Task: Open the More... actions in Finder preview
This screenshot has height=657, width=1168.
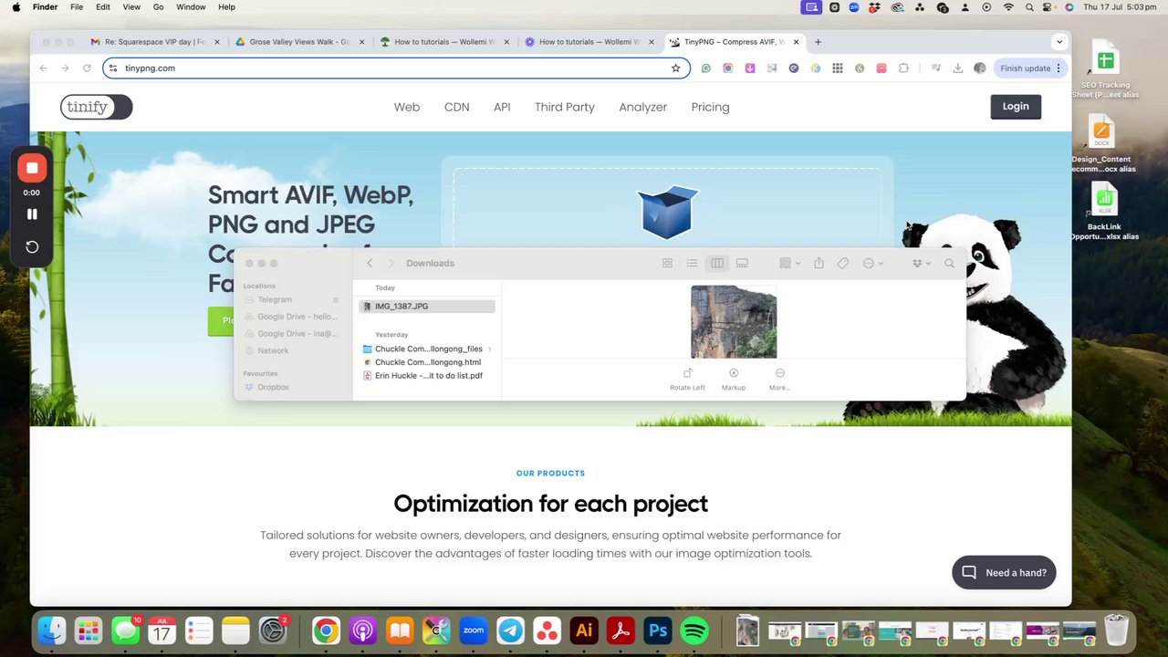Action: click(x=779, y=380)
